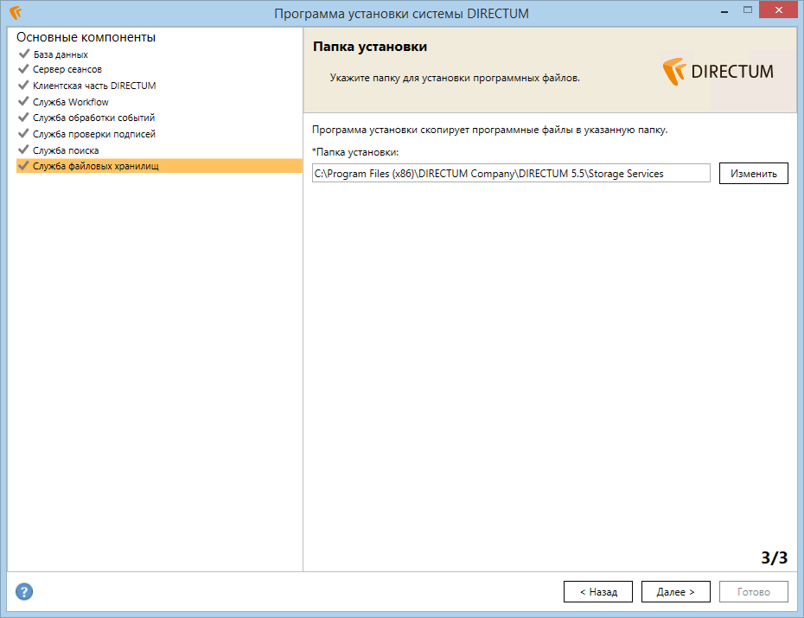Go back using the Назад button
804x618 pixels.
(598, 592)
